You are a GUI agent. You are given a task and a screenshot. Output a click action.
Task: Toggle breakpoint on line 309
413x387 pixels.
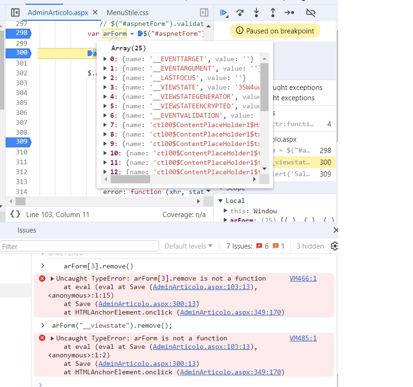[x=18, y=142]
